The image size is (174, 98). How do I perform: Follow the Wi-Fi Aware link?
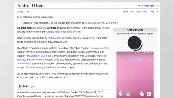(x=38, y=60)
